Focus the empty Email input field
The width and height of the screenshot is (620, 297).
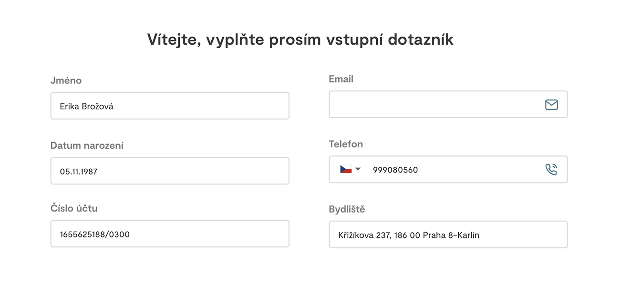448,104
